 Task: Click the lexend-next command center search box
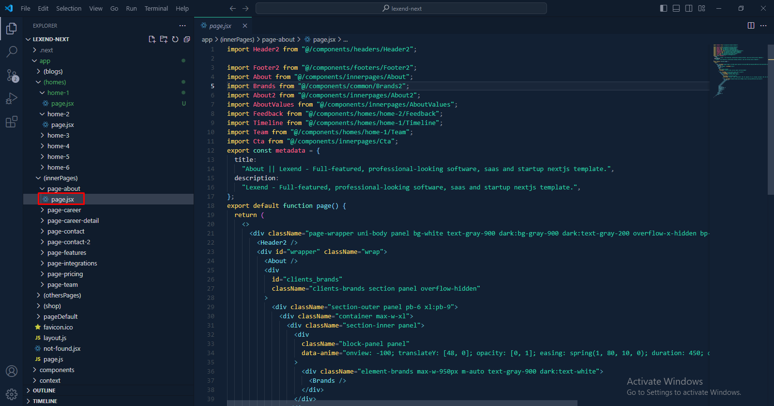coord(401,8)
